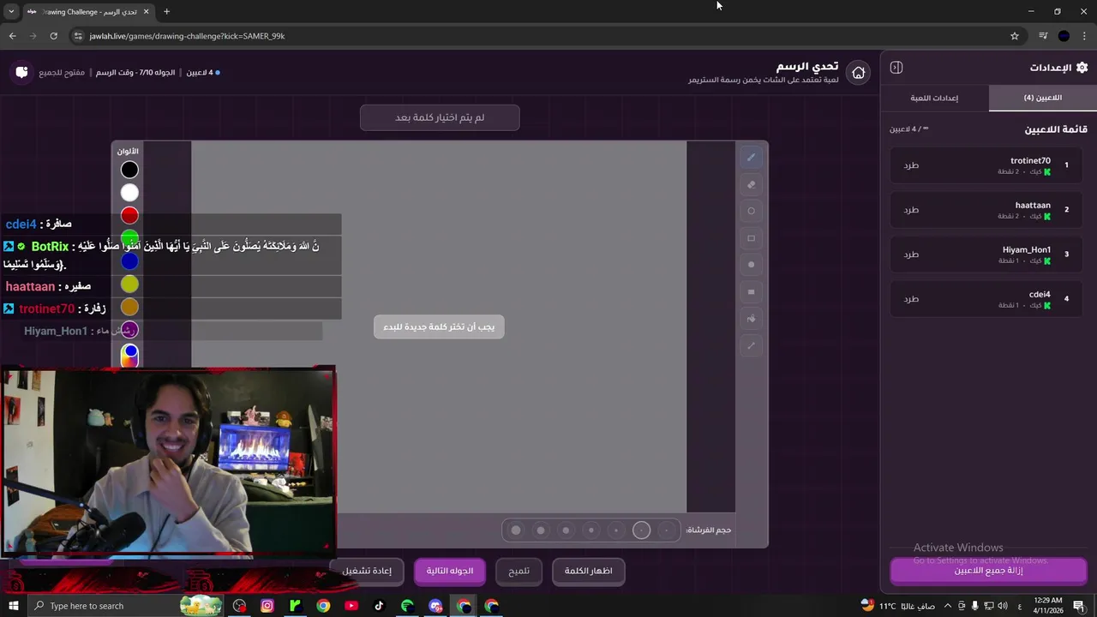Click the trotinet70 player name
Image resolution: width=1097 pixels, height=617 pixels.
pos(1030,160)
